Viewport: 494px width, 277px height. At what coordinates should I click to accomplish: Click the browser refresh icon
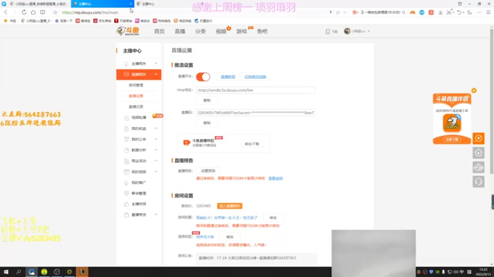pyautogui.click(x=24, y=12)
